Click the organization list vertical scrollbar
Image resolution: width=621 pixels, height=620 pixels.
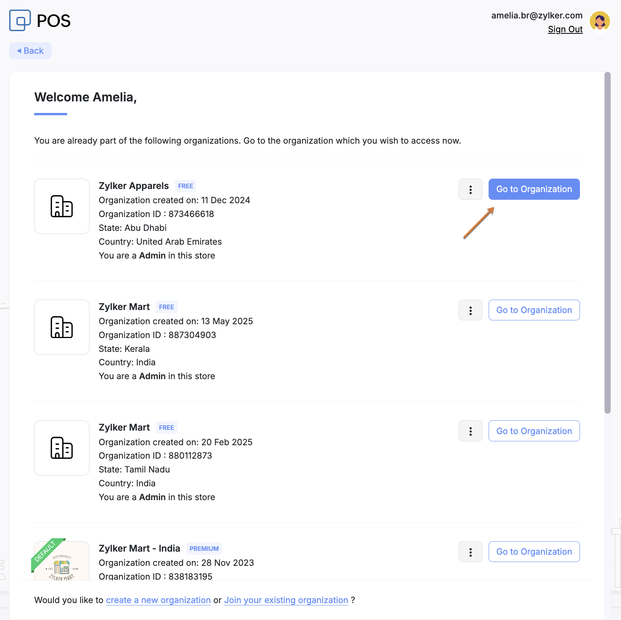[x=607, y=242]
